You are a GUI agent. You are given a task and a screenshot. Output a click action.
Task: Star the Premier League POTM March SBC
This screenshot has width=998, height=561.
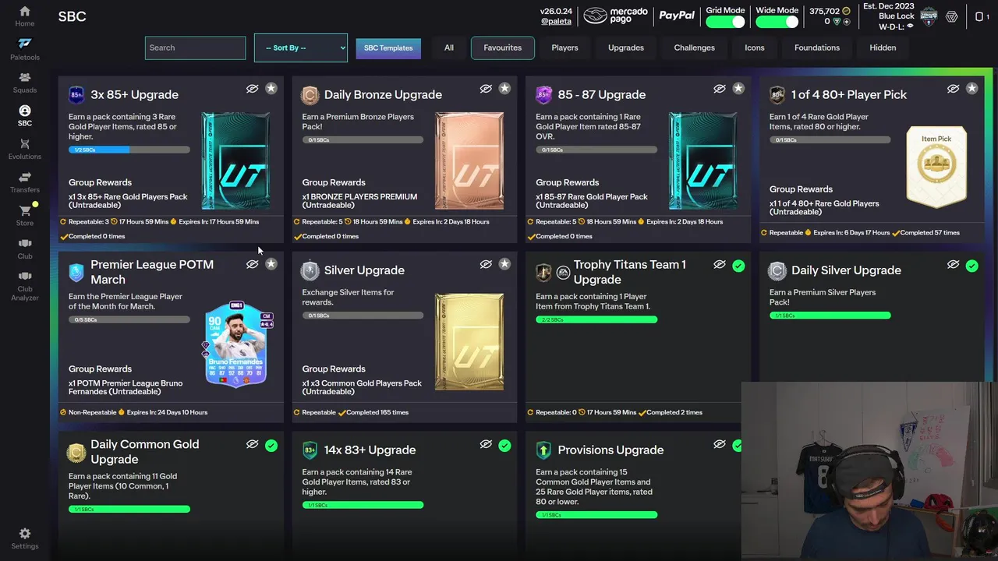(x=271, y=264)
